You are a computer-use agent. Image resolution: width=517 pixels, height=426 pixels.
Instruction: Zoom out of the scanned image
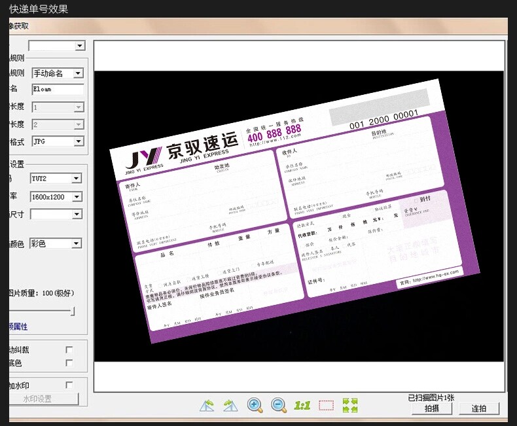[279, 405]
